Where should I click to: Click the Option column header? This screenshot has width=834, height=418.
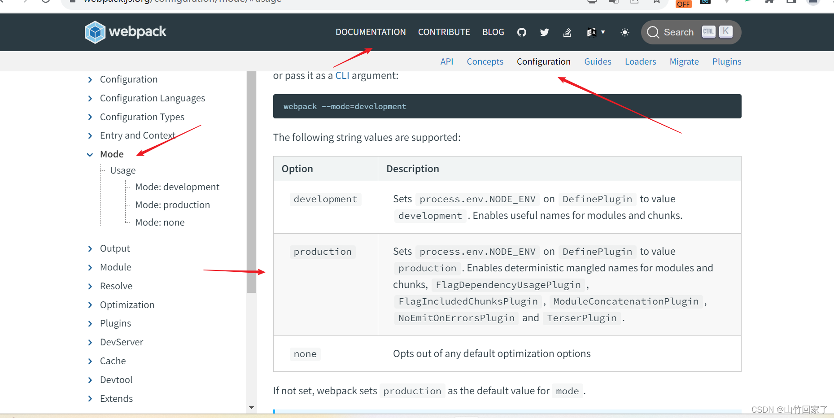tap(326, 169)
